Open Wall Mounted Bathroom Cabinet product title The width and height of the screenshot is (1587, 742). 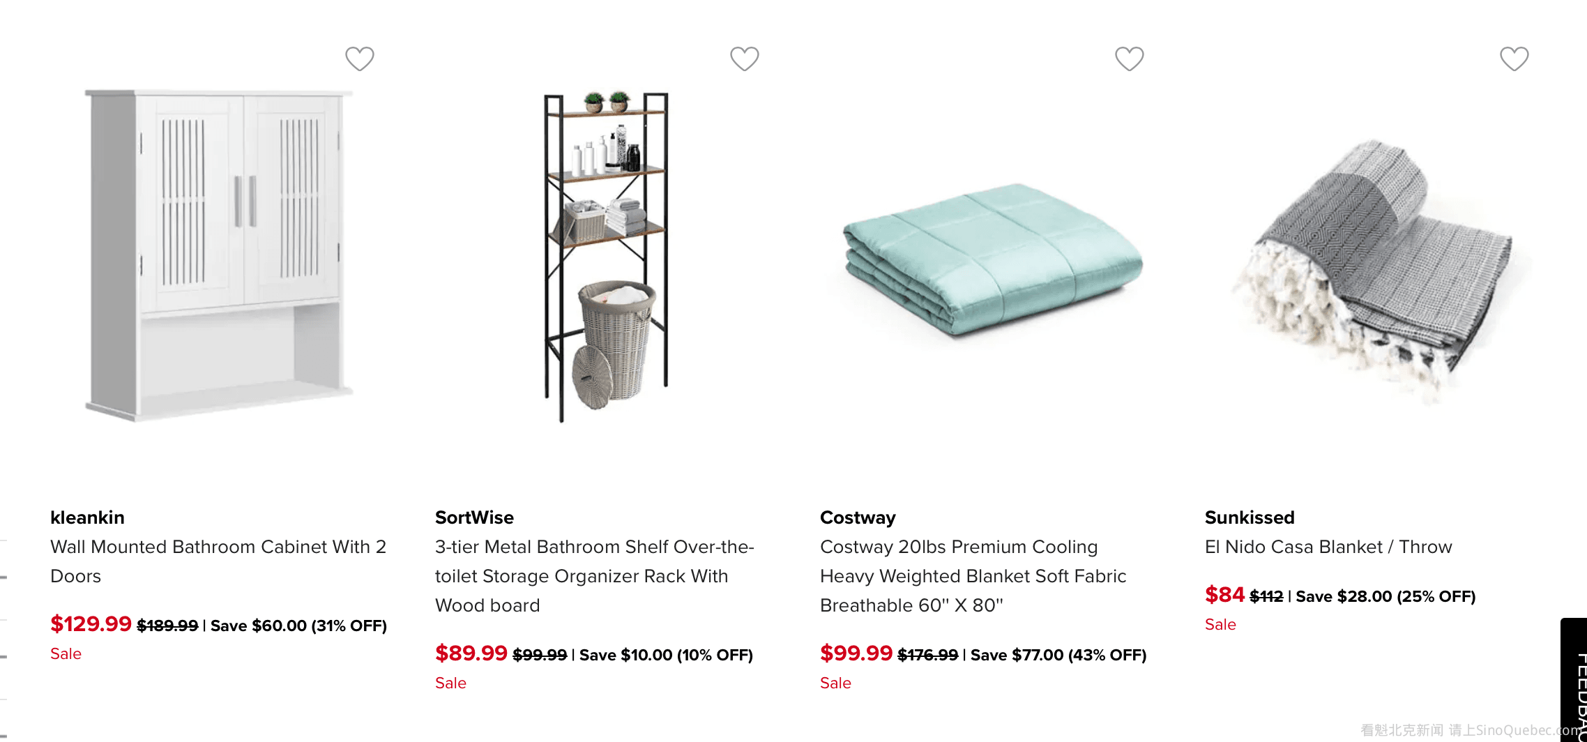[x=218, y=561]
